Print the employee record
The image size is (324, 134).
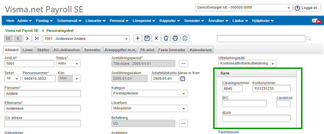coord(175,38)
